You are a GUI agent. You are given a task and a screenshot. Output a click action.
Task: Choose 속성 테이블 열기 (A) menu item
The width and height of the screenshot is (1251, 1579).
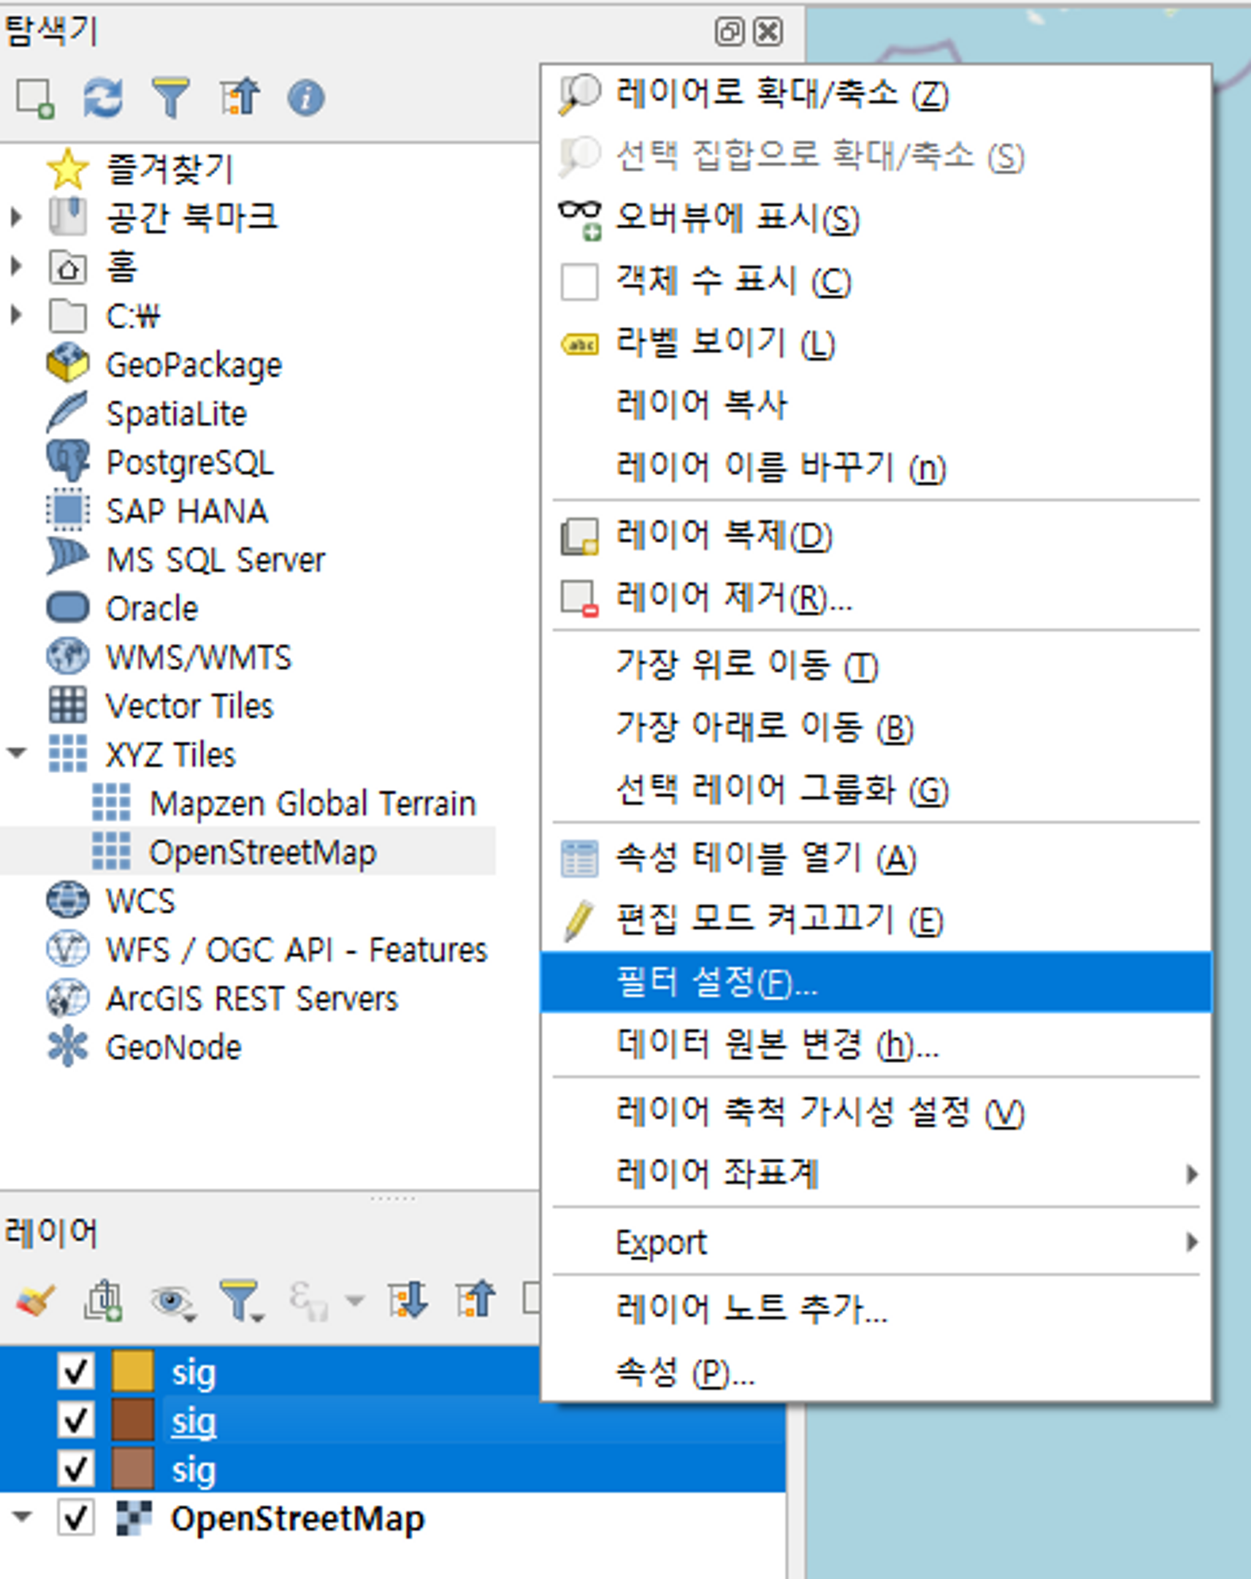875,858
